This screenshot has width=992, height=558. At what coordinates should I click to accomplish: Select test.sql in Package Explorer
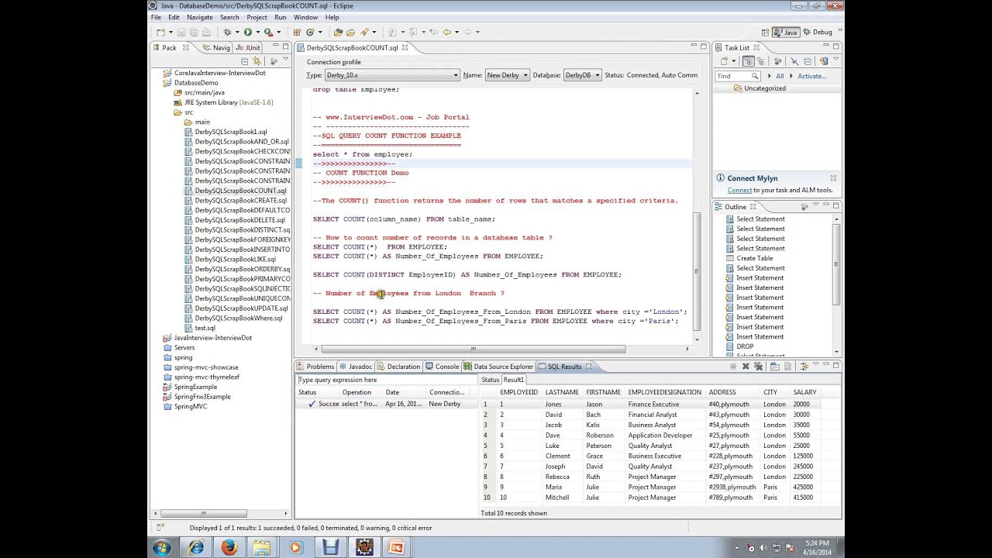click(205, 328)
